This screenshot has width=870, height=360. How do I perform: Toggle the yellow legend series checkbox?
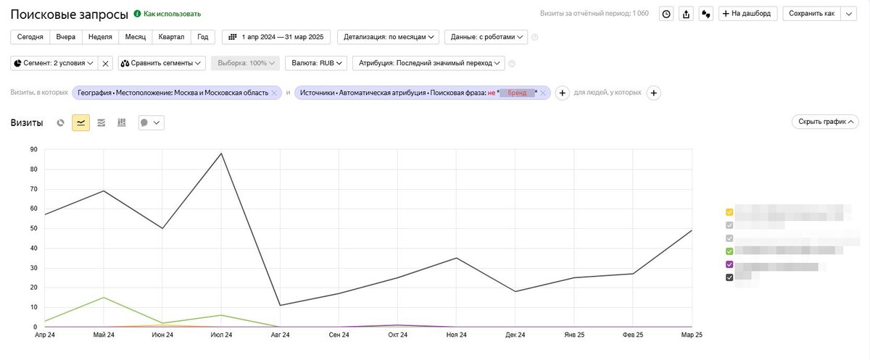pos(729,212)
